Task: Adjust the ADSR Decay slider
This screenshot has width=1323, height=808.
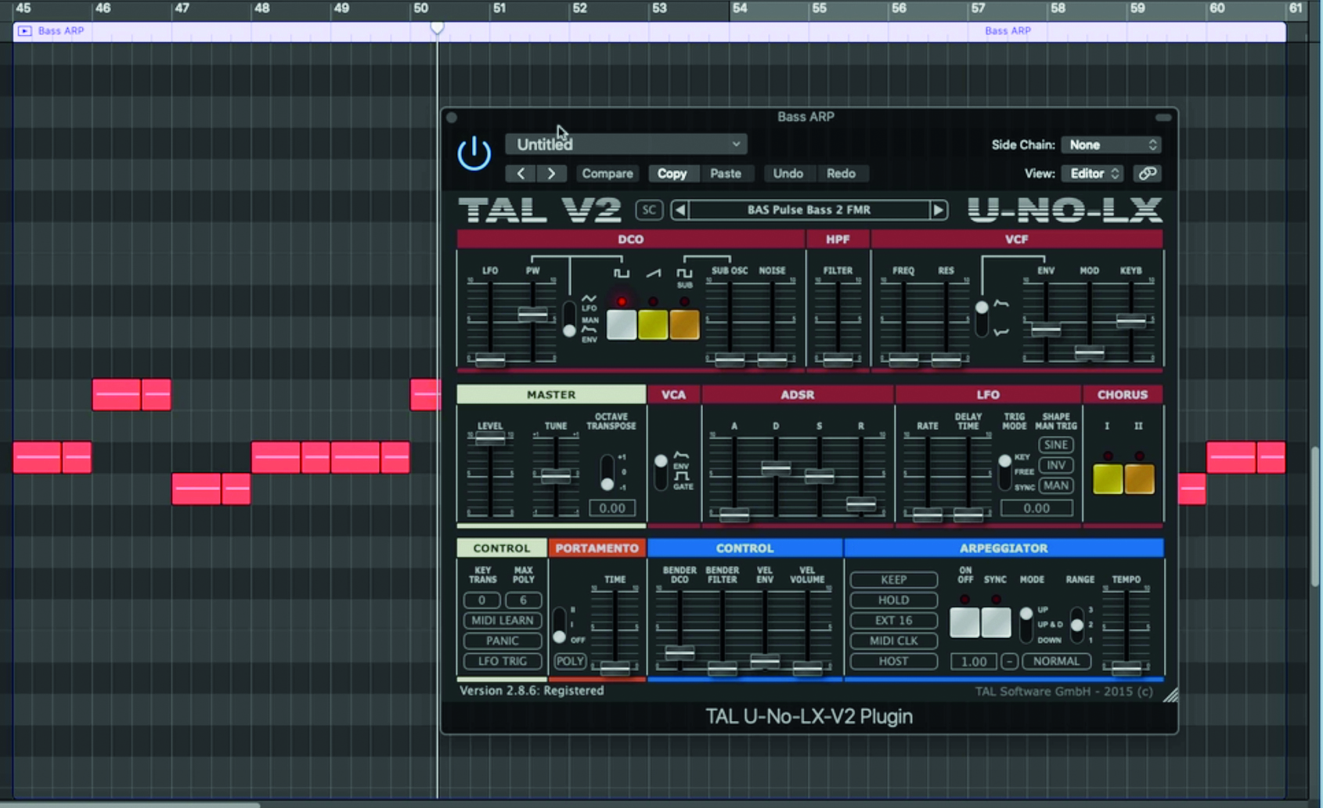Action: [776, 468]
